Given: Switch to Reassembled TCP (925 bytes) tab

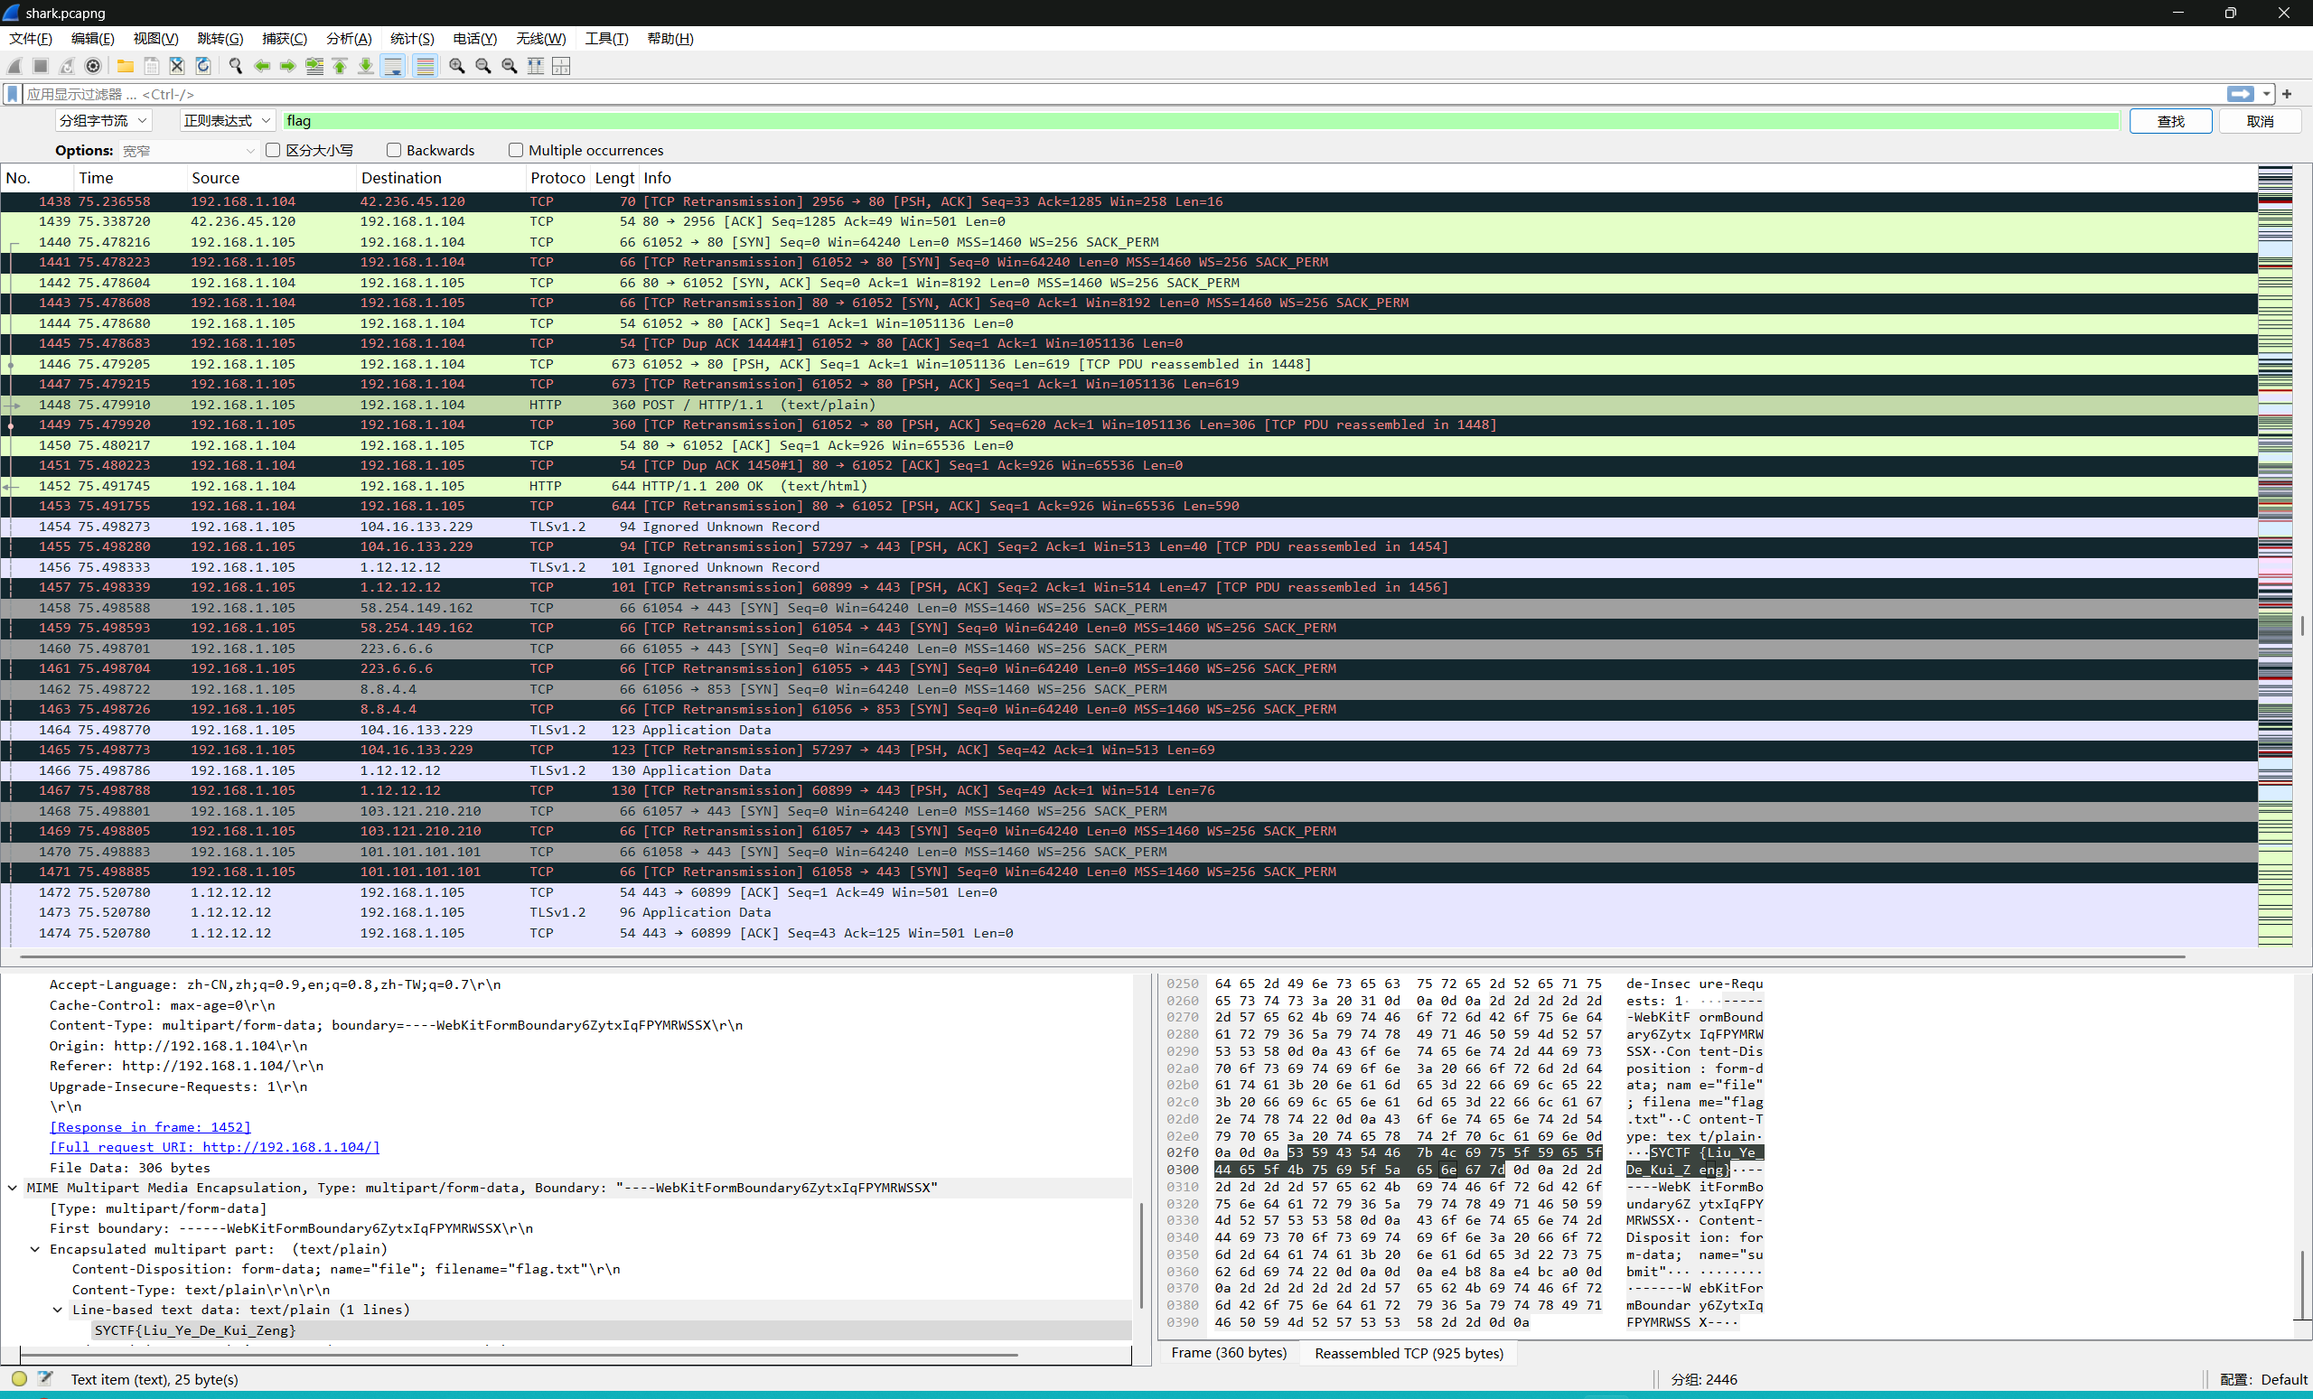Looking at the screenshot, I should (x=1408, y=1353).
